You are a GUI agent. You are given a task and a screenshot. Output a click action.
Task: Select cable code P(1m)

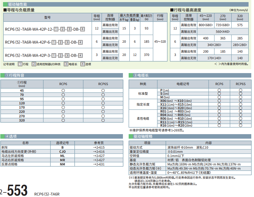pos(165,90)
